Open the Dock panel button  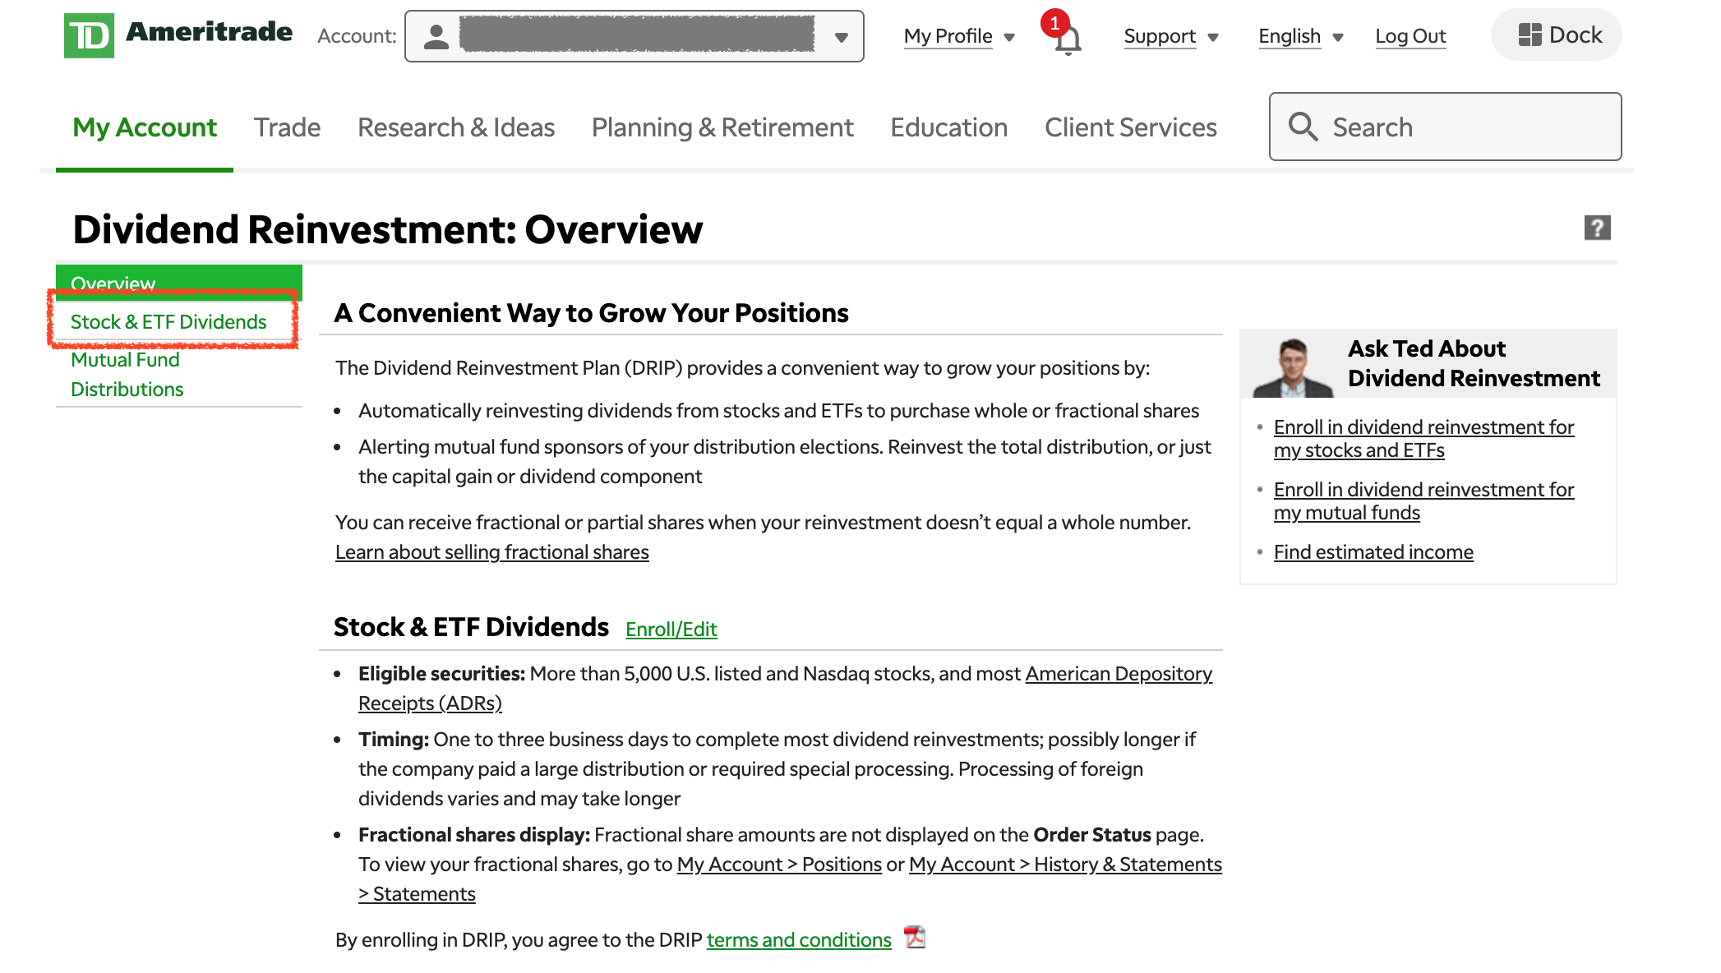click(x=1557, y=35)
